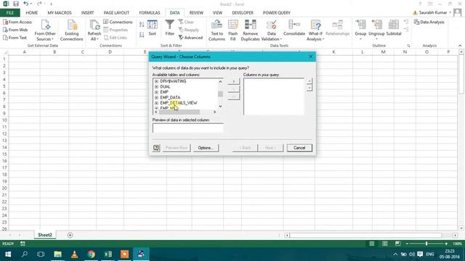Image resolution: width=465 pixels, height=261 pixels.
Task: Click the From Text icon
Action: (x=5, y=38)
